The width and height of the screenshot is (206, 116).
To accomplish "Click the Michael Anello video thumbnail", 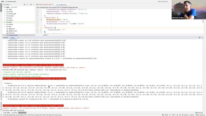I will tap(189, 10).
